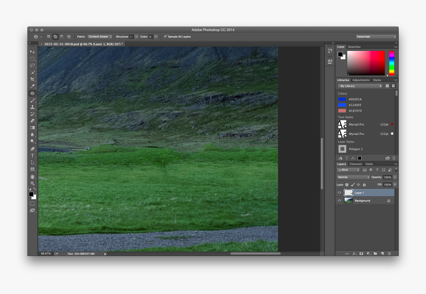Open the My Library dropdown
The height and width of the screenshot is (294, 426).
tap(359, 85)
